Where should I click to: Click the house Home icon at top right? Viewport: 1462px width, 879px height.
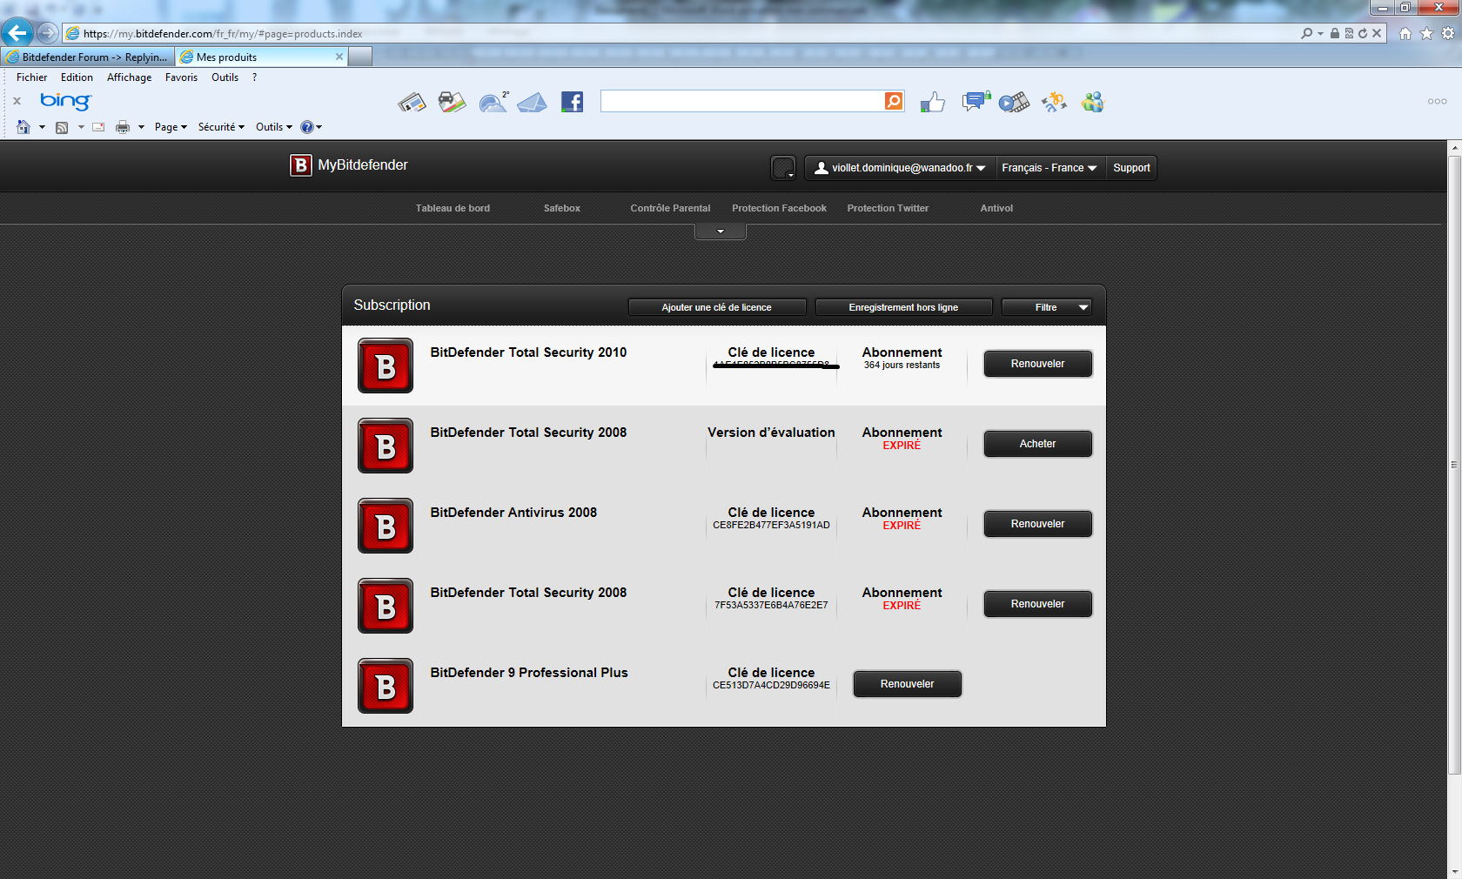[1405, 33]
